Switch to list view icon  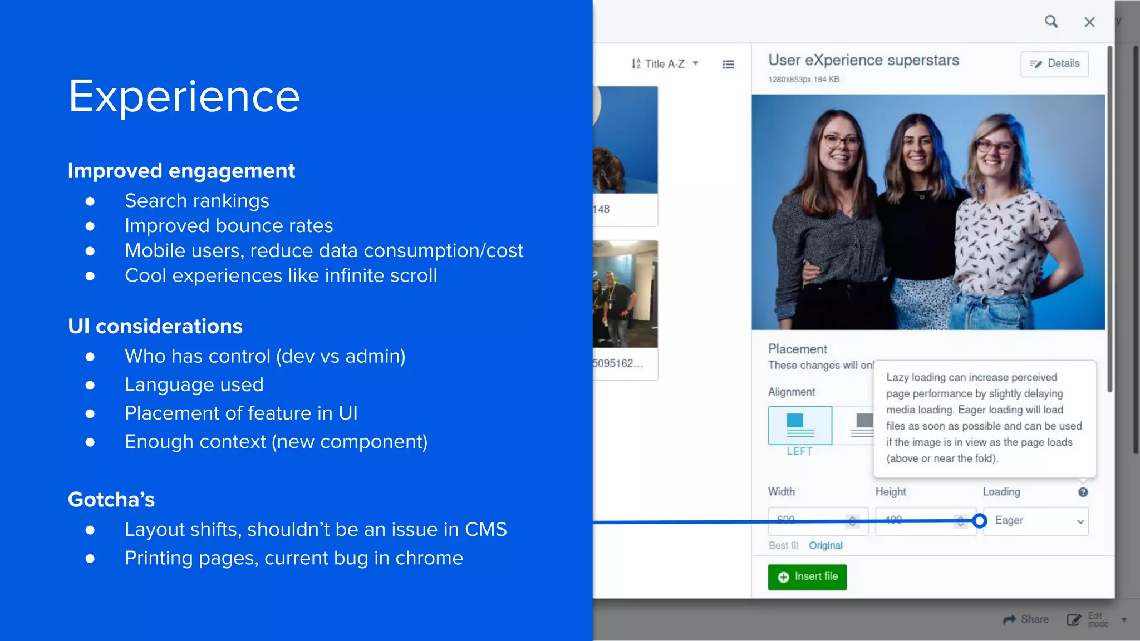pyautogui.click(x=728, y=65)
